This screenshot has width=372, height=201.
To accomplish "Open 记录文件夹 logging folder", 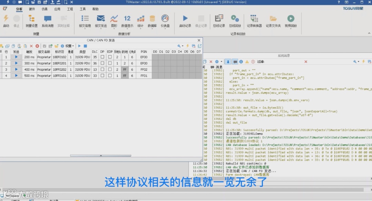I will [x=273, y=21].
